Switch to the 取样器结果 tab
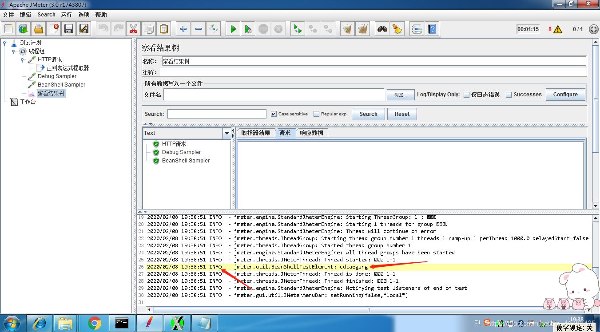Viewport: 600px width, 332px height. (x=255, y=133)
